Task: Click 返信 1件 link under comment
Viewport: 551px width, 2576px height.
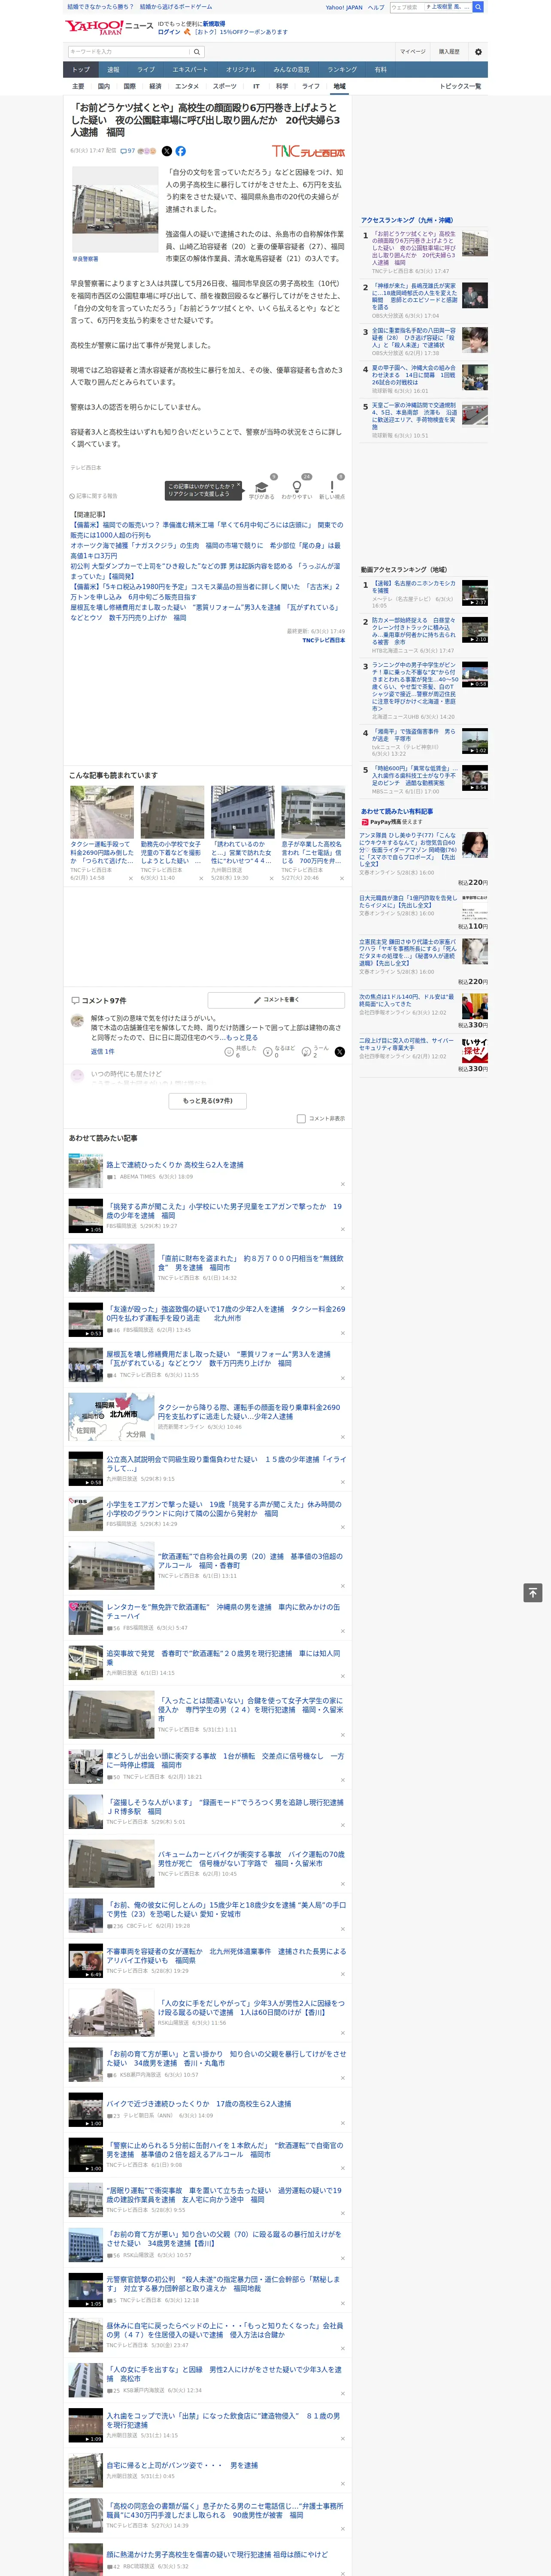Action: point(103,1052)
